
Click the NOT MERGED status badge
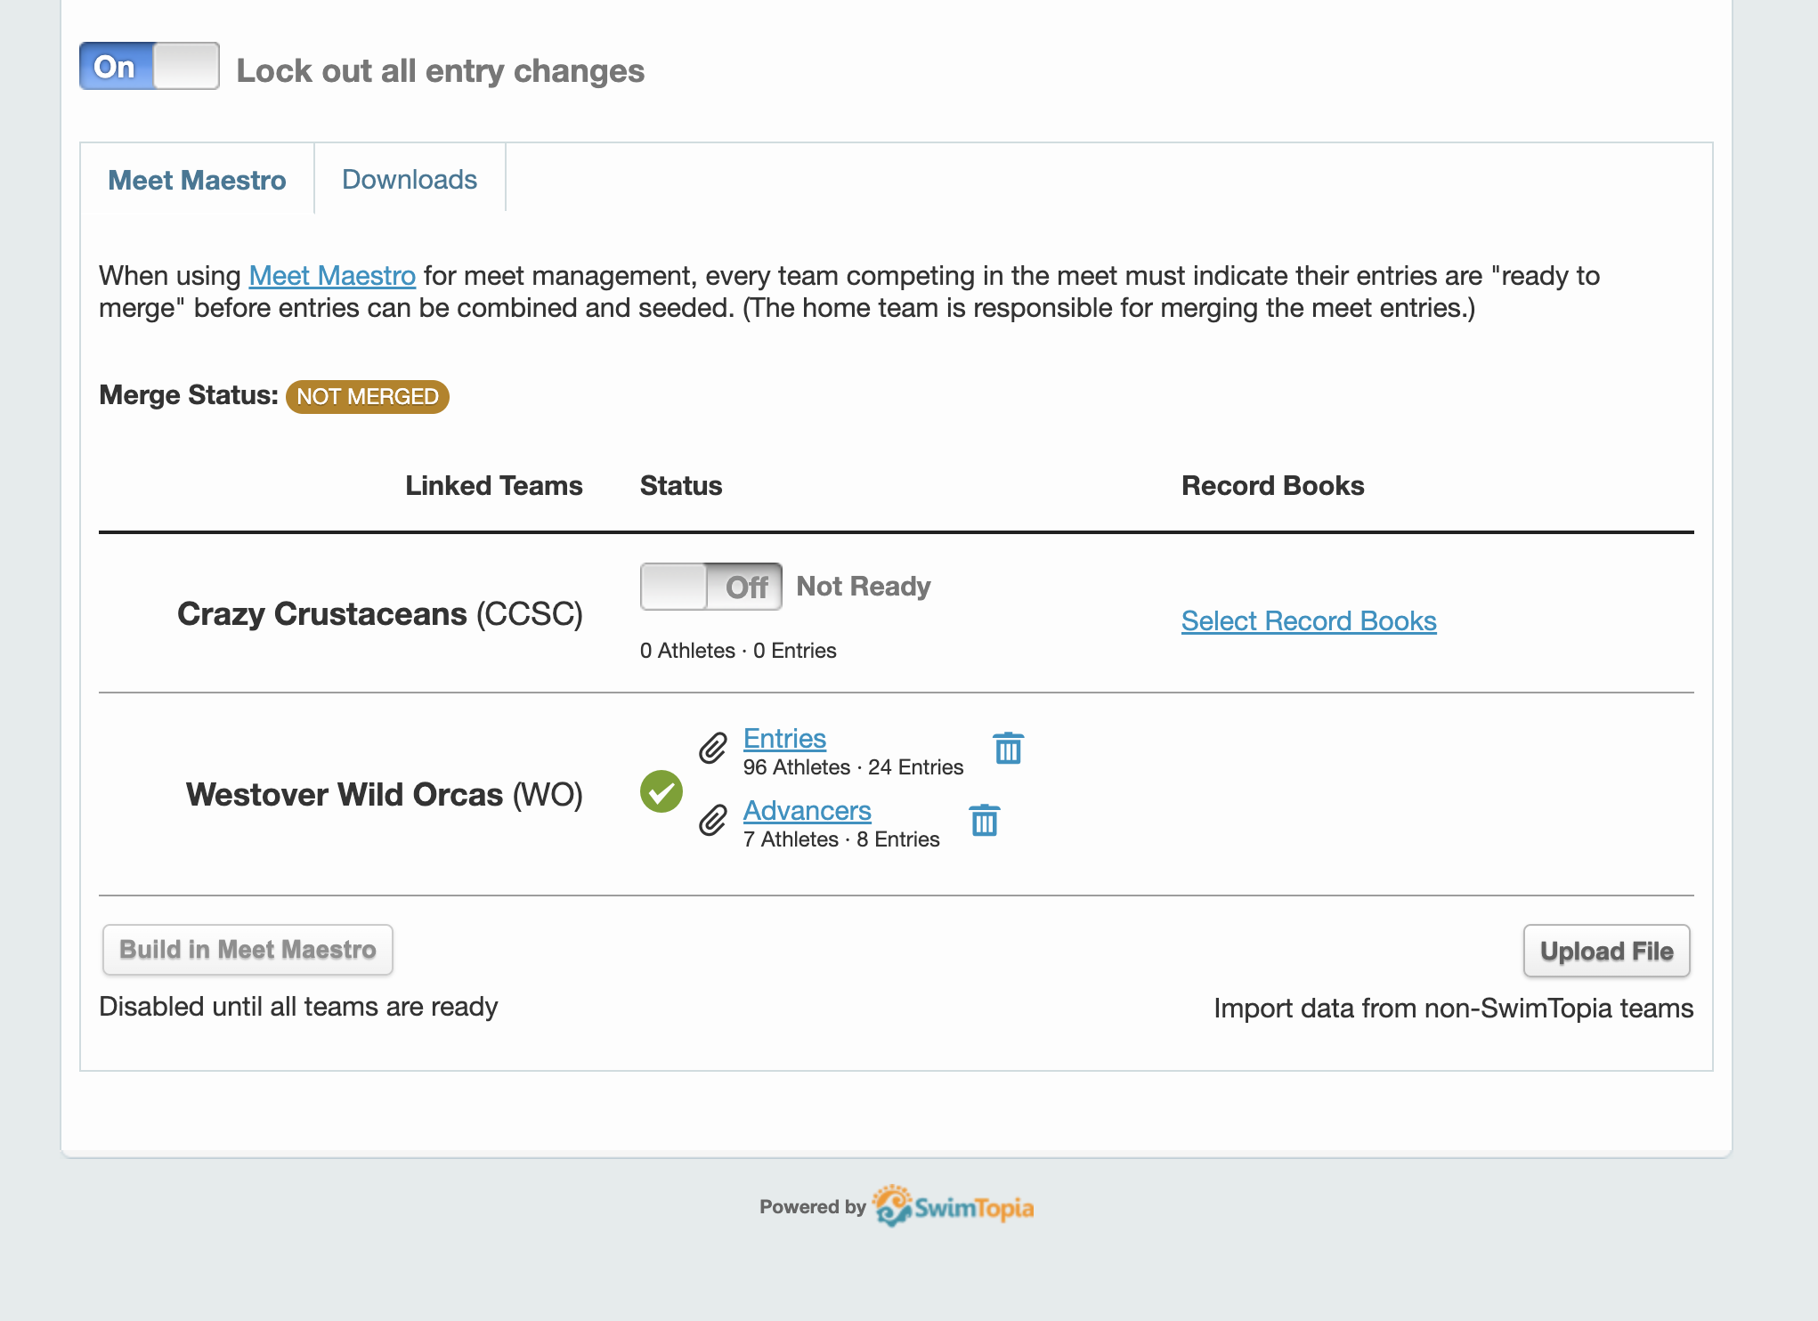[367, 396]
